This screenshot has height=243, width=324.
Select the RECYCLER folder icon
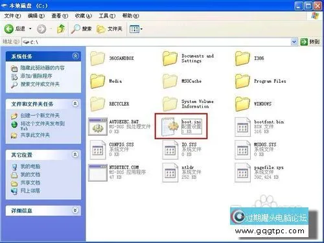click(x=97, y=104)
